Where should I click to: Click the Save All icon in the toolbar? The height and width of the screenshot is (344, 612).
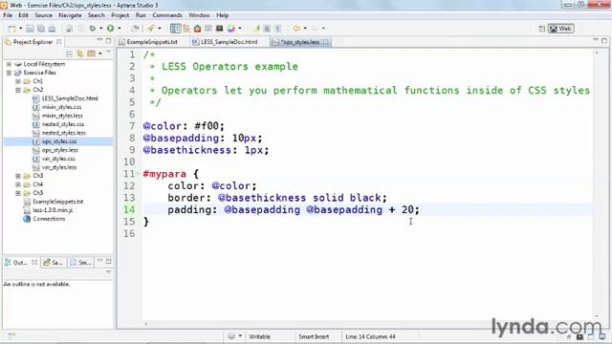40,29
